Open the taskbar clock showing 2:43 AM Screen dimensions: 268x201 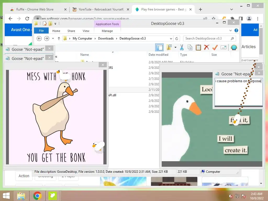click(256, 196)
